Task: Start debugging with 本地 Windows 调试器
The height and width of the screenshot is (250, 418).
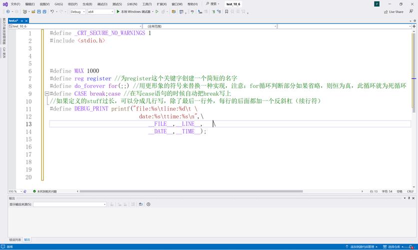Action: click(x=133, y=11)
